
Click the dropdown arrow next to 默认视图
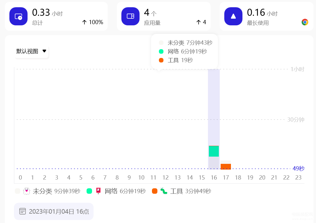(44, 51)
